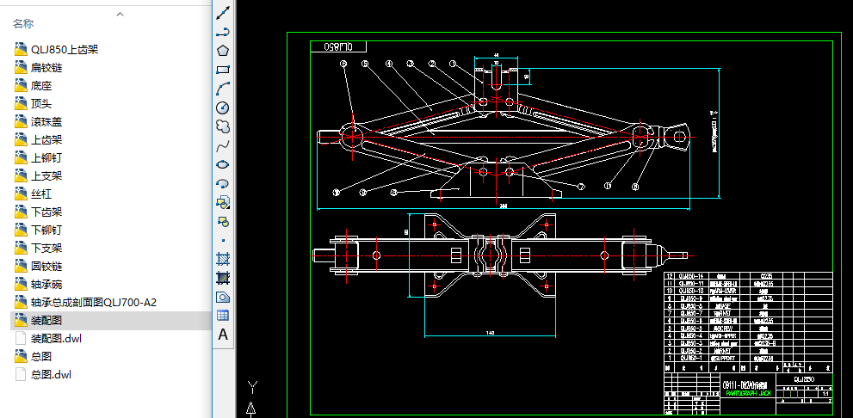Select the Ellipse Arc tool

coord(223,183)
